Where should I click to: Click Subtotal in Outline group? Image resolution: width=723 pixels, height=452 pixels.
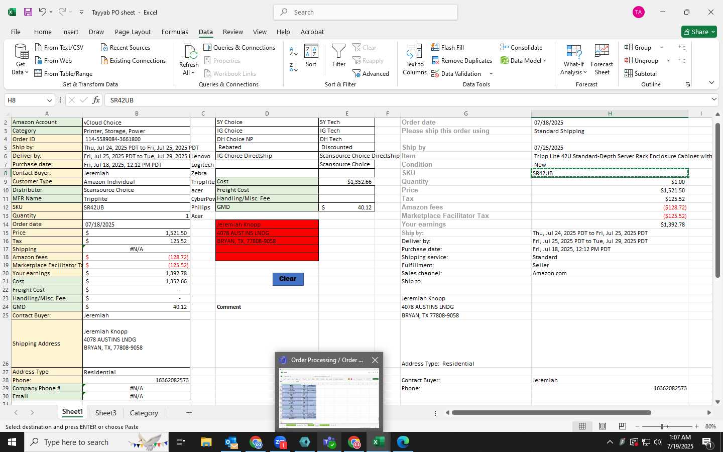tap(641, 74)
